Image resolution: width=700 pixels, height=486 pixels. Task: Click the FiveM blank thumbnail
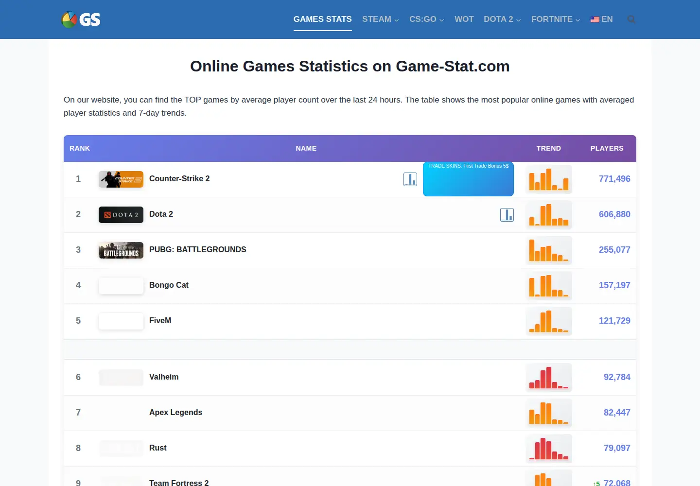(121, 321)
